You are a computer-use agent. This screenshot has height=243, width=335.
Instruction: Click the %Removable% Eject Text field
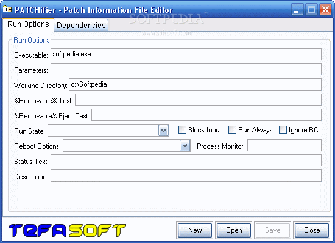[x=206, y=115]
